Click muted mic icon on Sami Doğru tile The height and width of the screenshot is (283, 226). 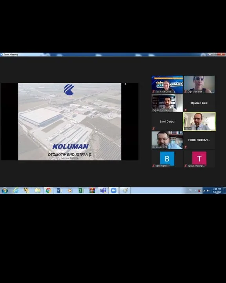click(x=153, y=129)
